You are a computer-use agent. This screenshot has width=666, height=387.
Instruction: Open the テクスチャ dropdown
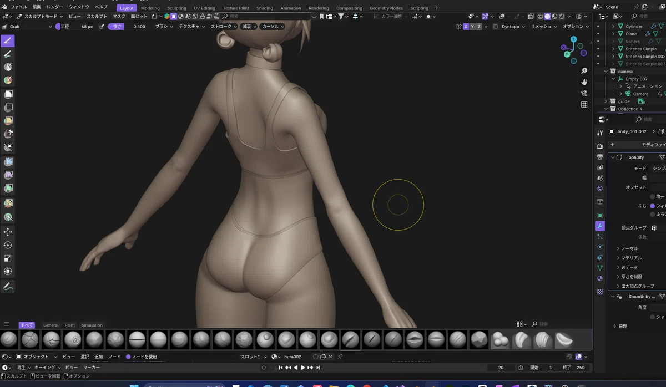click(191, 27)
